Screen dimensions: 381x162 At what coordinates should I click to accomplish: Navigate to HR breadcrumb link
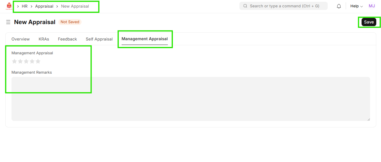(25, 6)
